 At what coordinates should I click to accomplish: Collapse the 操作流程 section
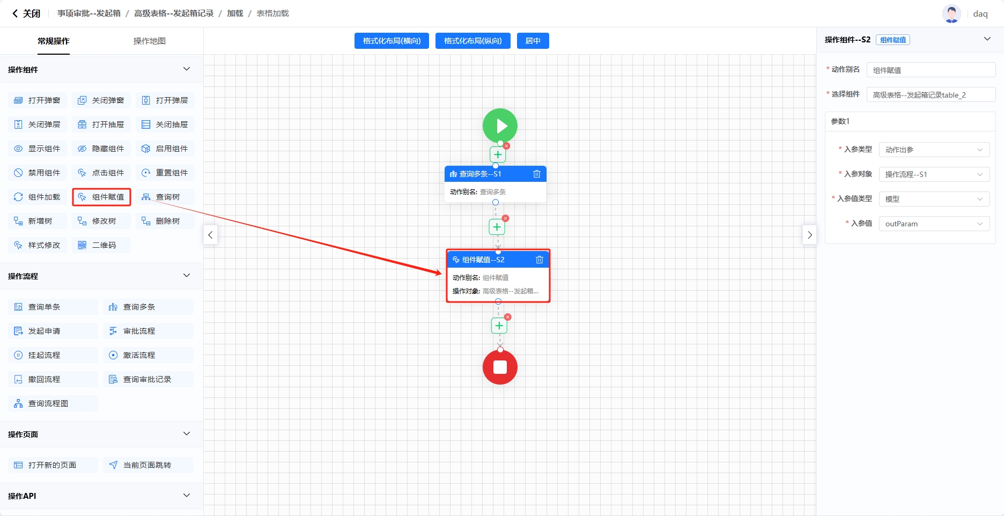(x=186, y=276)
